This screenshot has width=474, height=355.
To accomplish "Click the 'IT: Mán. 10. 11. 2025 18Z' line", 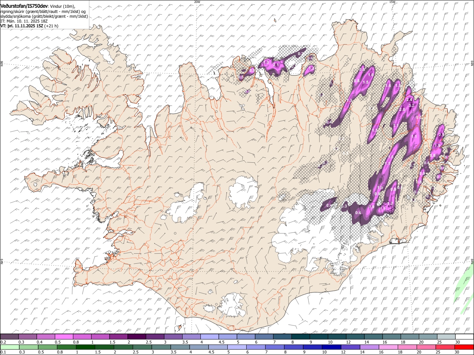I will point(24,21).
